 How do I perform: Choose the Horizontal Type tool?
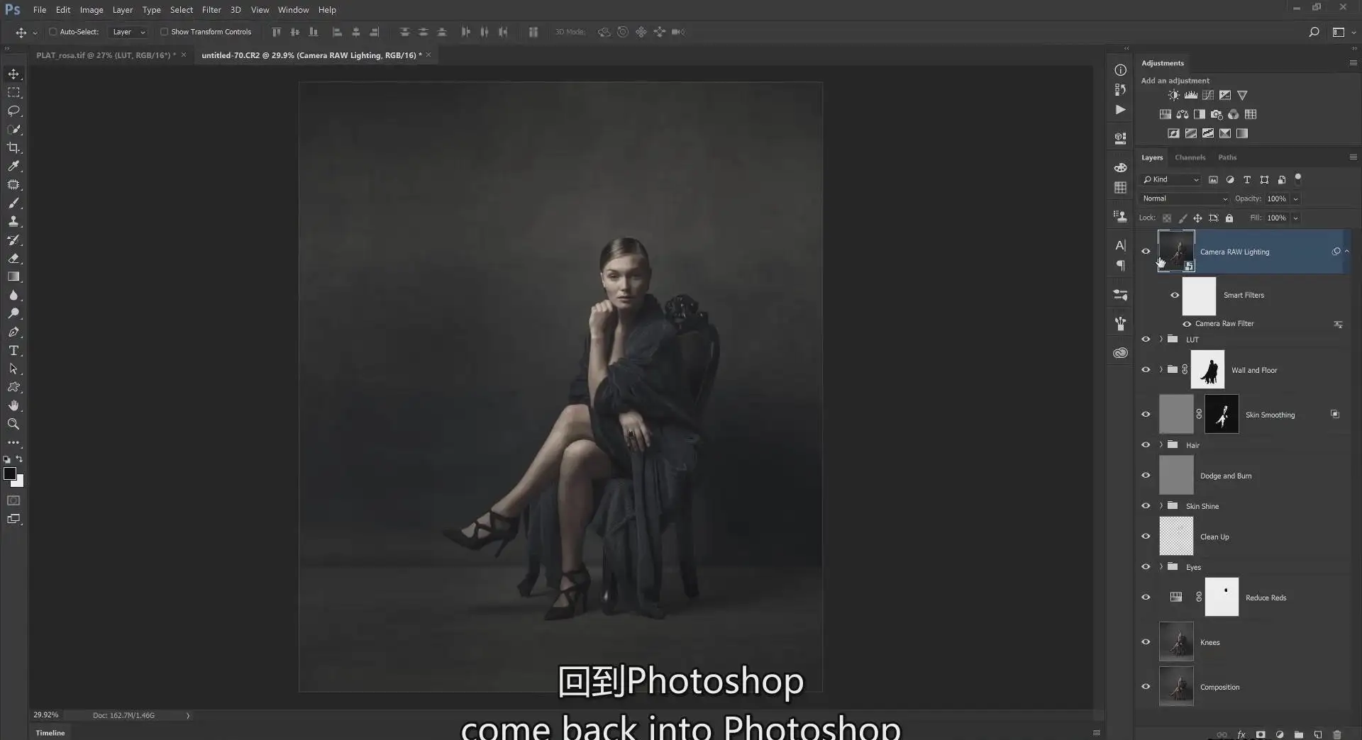pyautogui.click(x=13, y=350)
